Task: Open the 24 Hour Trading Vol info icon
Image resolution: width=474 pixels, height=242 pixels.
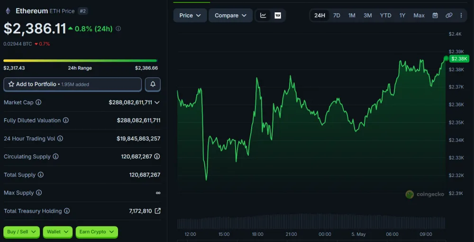Action: (60, 139)
